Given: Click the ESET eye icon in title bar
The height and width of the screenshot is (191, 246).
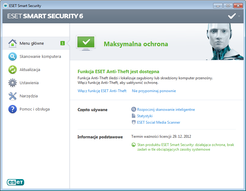Looking at the screenshot, I should [x=6, y=6].
